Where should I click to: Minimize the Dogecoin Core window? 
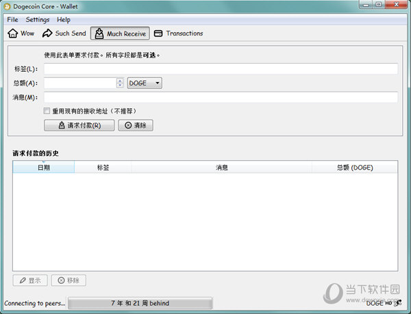click(366, 5)
